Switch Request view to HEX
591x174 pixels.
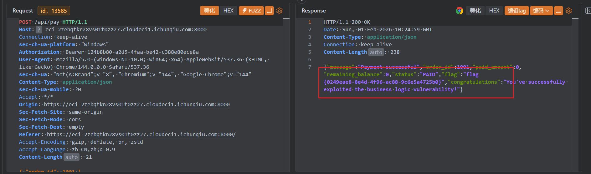228,11
